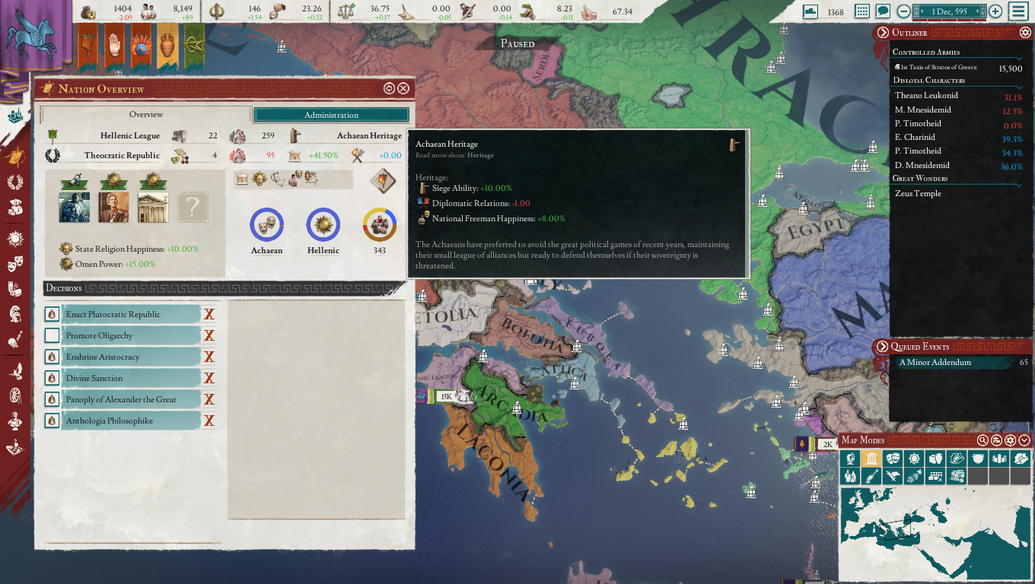Screen dimensions: 1035x584
Task: Click the X beside Enshrine Aristocracy
Action: click(x=209, y=357)
